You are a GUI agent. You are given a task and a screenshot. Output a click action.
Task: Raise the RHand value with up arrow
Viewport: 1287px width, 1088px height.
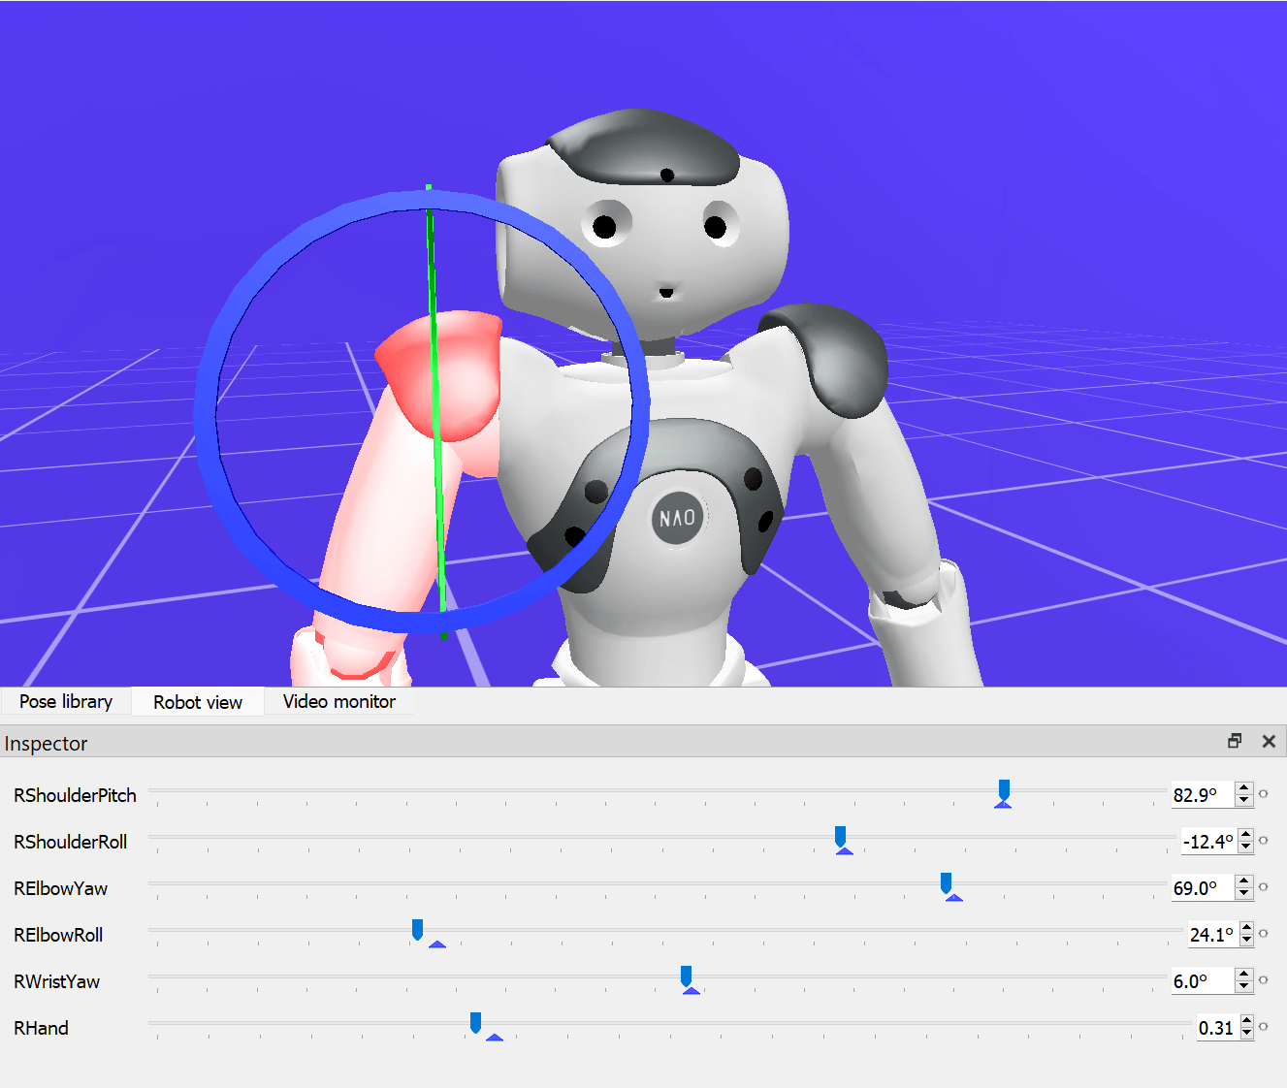click(1246, 1021)
